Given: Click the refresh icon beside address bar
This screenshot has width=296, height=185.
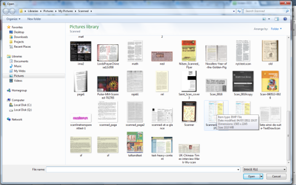Looking at the screenshot, I should (x=239, y=11).
